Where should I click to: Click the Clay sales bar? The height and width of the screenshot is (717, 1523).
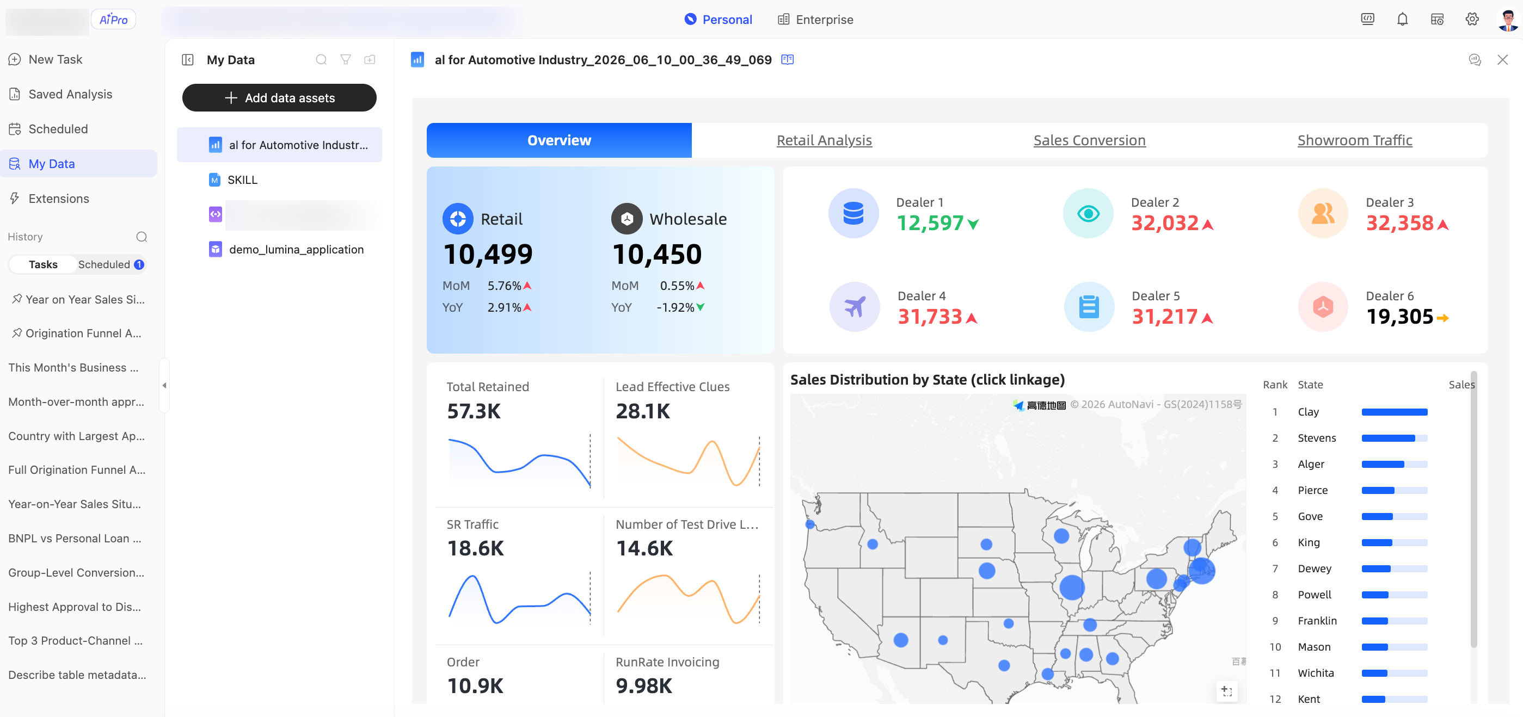click(1394, 412)
